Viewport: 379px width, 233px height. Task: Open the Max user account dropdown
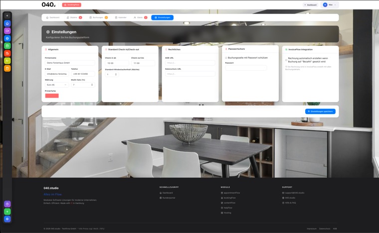point(330,5)
